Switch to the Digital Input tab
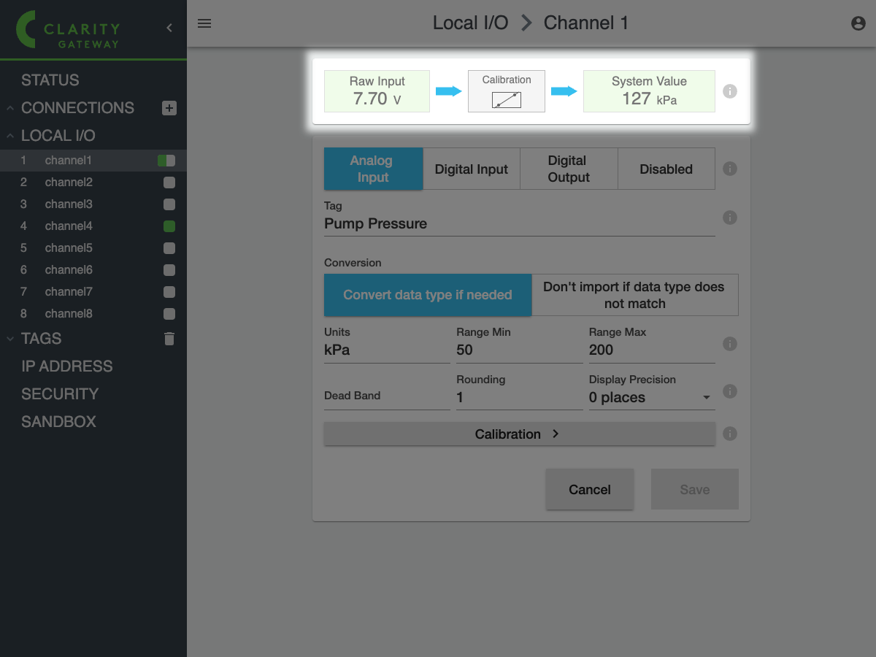 [x=472, y=169]
